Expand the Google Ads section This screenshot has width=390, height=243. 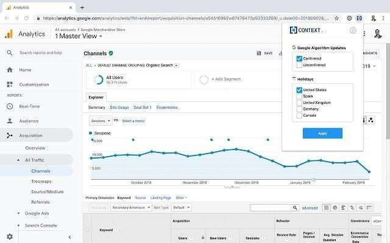point(18,213)
